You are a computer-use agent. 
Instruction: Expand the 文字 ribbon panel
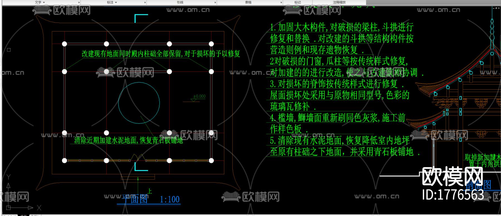[x=40, y=2]
